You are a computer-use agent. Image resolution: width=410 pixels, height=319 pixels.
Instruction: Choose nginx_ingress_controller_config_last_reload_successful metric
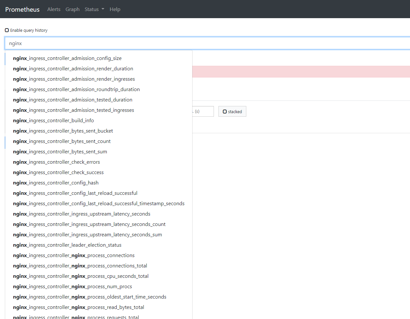click(99, 193)
